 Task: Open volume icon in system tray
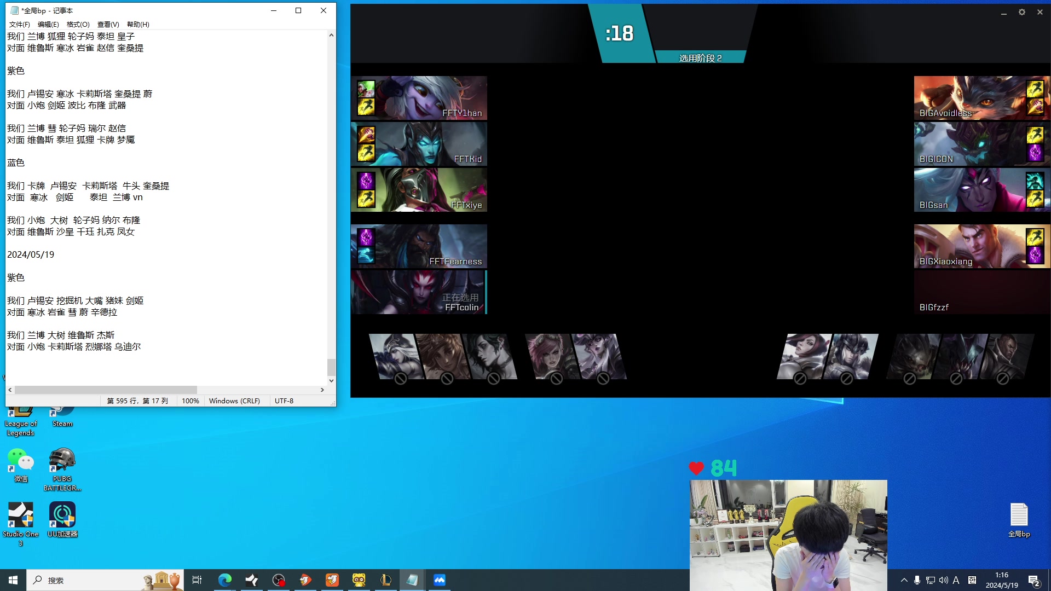point(943,580)
